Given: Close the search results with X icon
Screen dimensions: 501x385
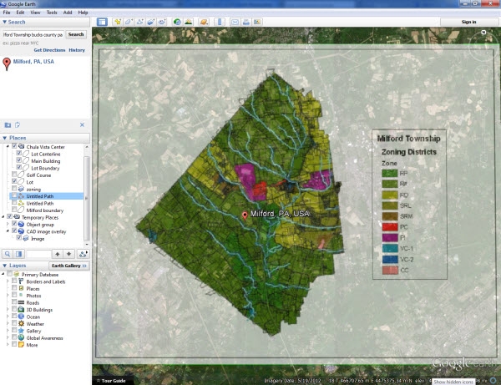Looking at the screenshot, I should coord(82,125).
